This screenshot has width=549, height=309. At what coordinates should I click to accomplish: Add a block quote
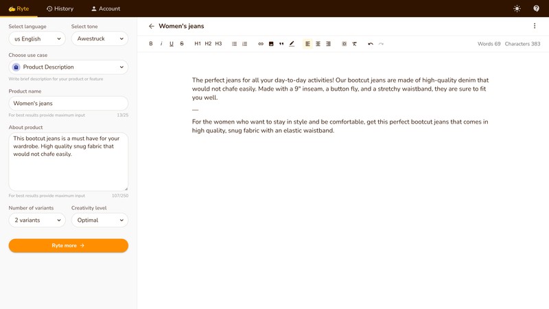pyautogui.click(x=281, y=44)
